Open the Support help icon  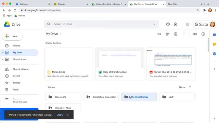(168, 24)
